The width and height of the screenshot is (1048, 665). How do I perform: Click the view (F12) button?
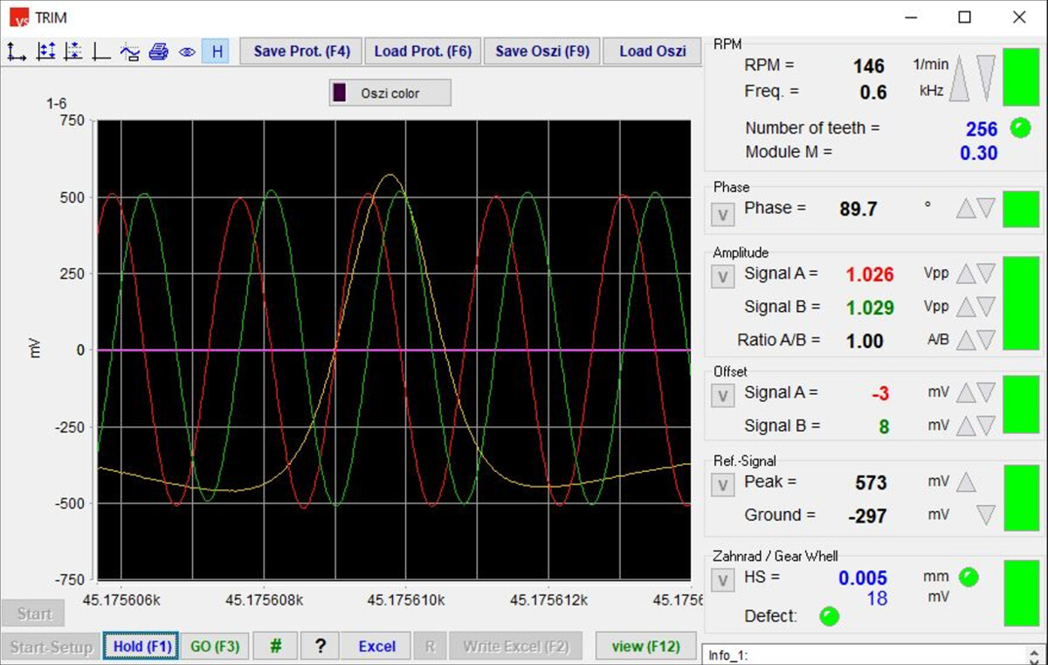(x=645, y=647)
